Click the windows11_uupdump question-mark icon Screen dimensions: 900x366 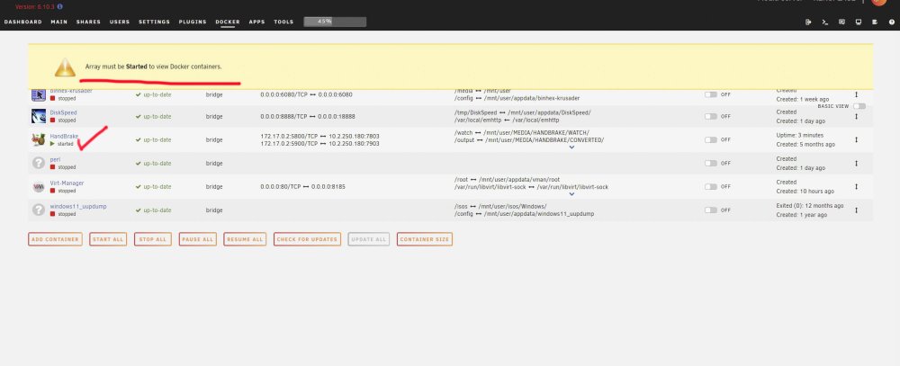pos(39,210)
